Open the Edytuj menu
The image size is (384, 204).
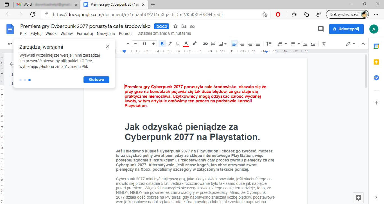(36, 33)
